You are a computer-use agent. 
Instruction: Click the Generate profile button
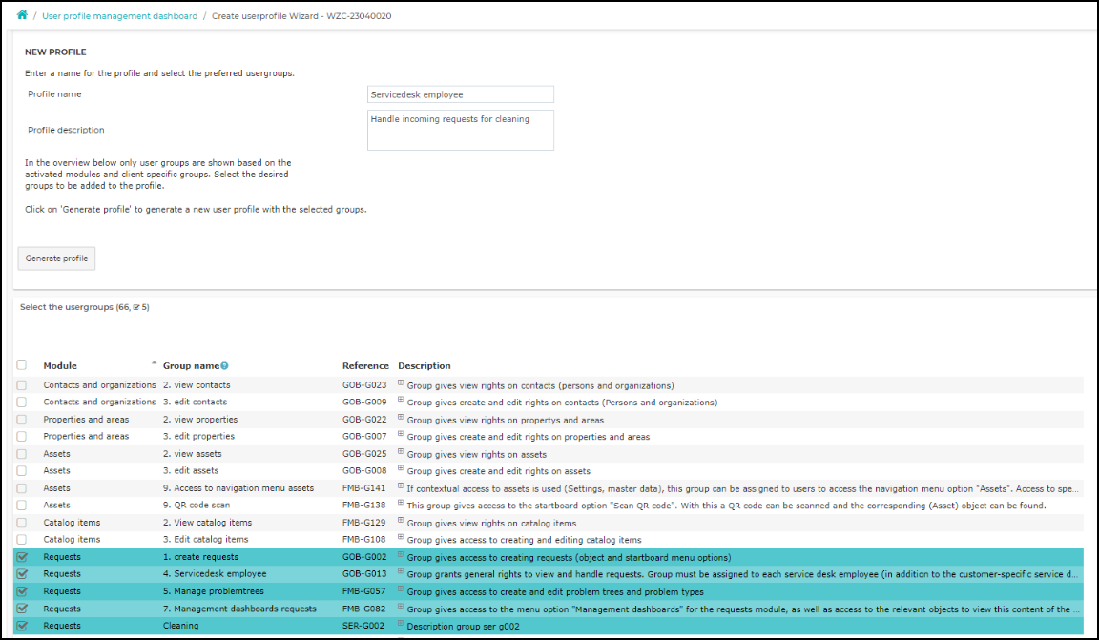tap(57, 258)
